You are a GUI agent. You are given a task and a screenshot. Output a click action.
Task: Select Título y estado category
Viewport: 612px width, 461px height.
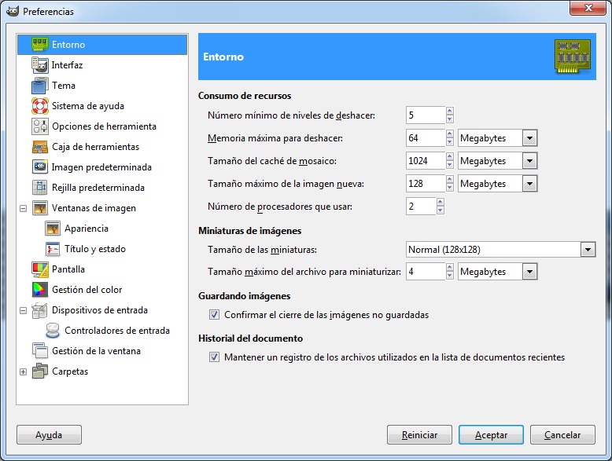coord(95,249)
